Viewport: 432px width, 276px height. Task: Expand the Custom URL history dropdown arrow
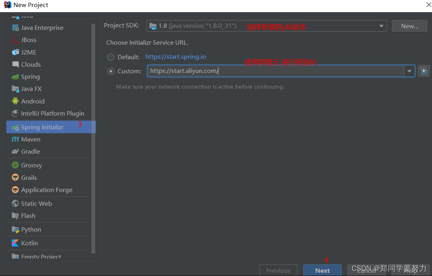pos(409,71)
